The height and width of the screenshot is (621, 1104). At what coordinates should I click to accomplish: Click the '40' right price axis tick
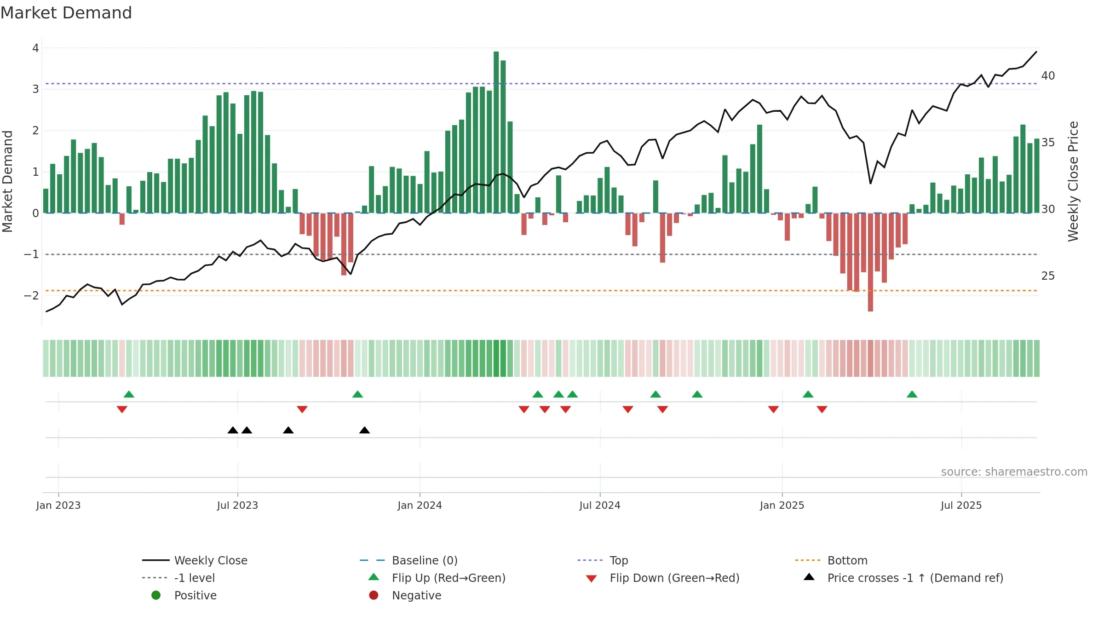[x=1048, y=75]
